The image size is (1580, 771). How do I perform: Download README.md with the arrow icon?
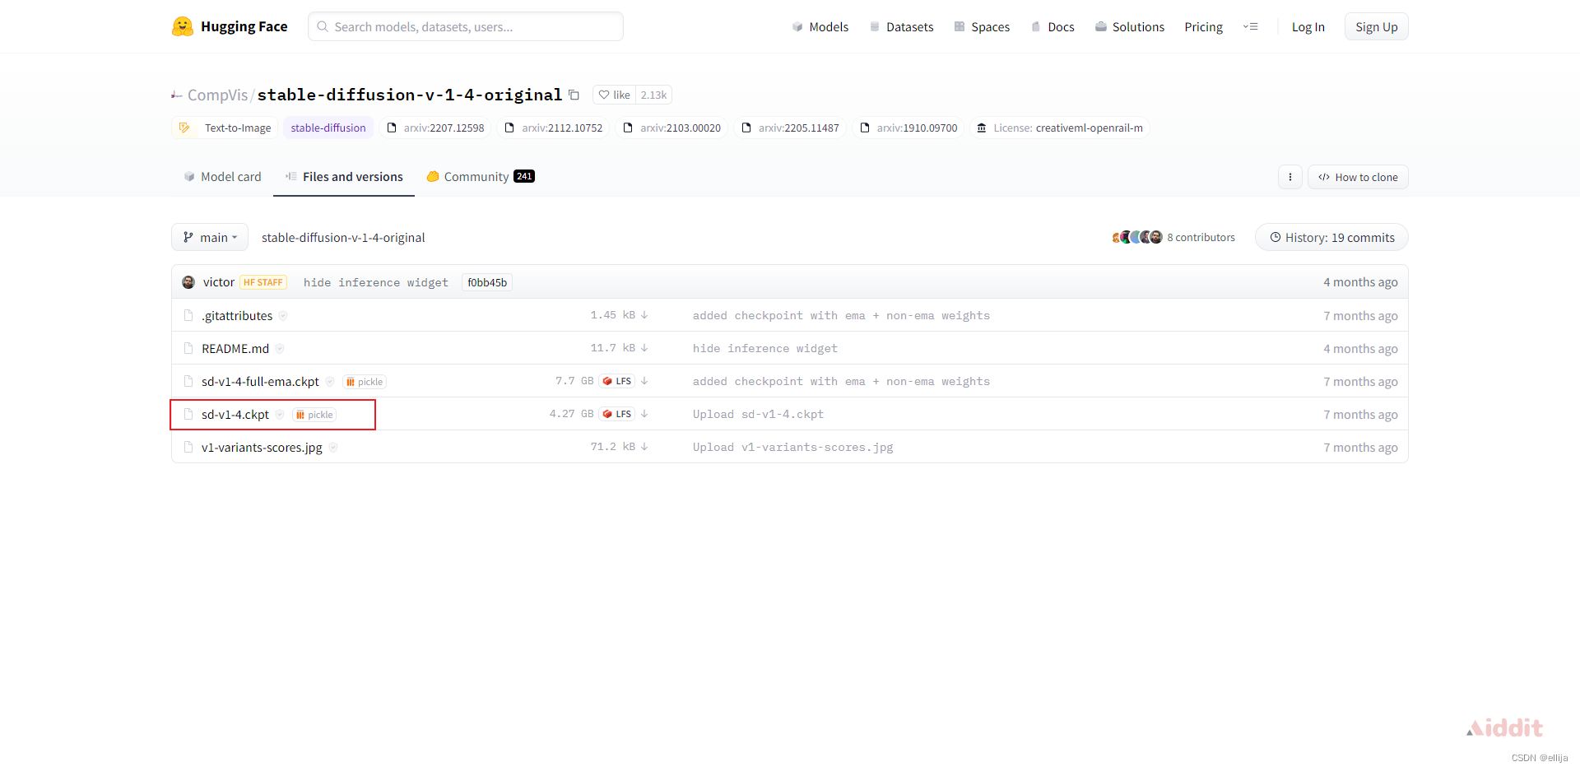point(644,348)
